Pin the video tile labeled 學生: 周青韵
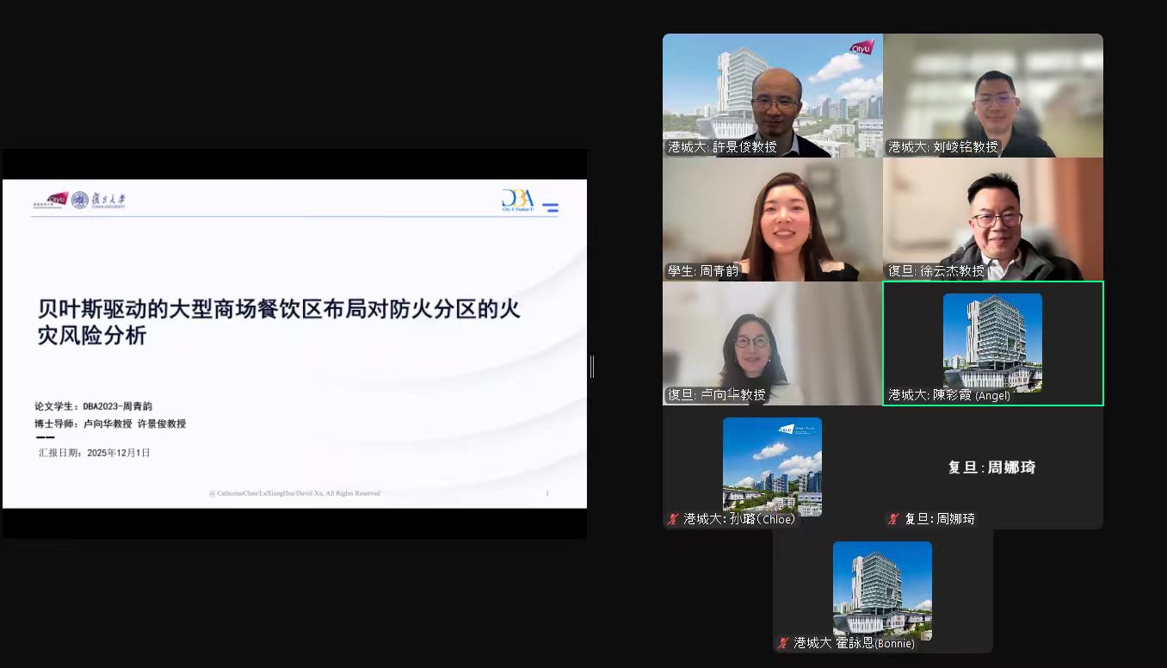This screenshot has height=668, width=1167. 772,219
